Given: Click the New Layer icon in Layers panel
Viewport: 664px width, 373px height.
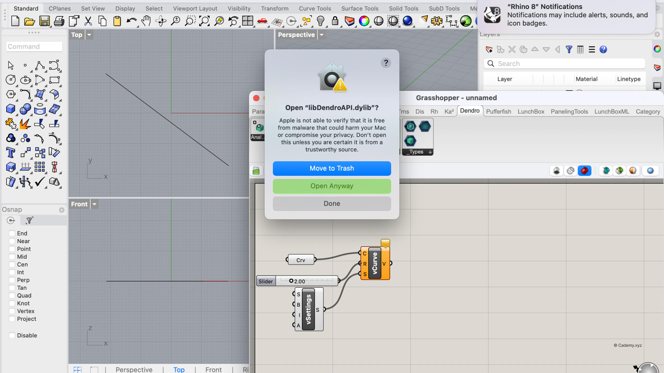Looking at the screenshot, I should point(489,49).
